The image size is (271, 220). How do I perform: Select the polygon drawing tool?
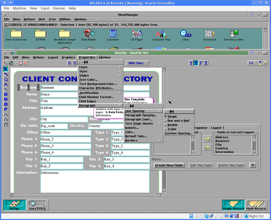tap(6, 109)
